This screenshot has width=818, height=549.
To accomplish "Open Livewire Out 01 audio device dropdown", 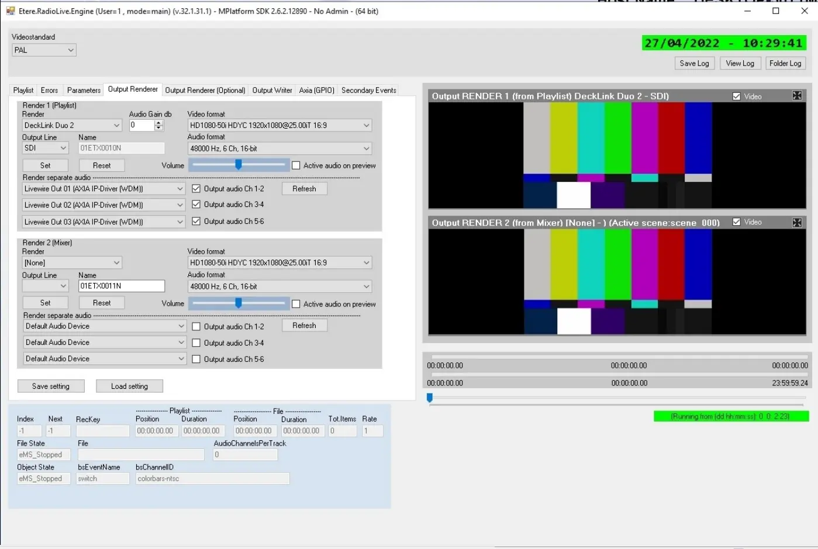I will click(180, 189).
